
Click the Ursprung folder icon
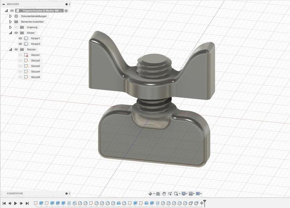pos(22,27)
